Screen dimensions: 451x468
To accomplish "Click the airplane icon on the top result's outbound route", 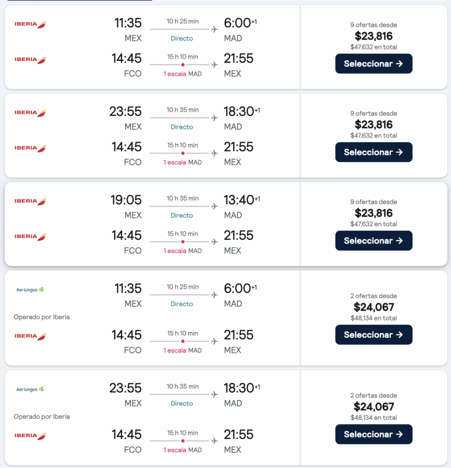I will click(215, 30).
